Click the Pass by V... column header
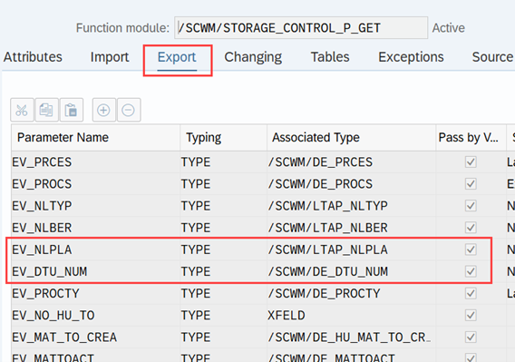Screen dimensions: 515x362 click(471, 137)
